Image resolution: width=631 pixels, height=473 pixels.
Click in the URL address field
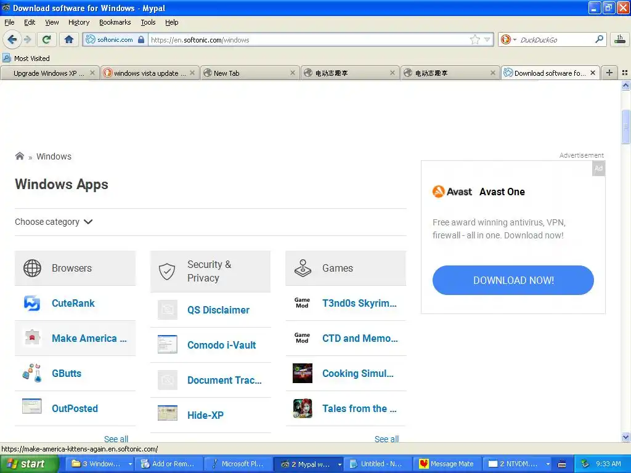[308, 39]
